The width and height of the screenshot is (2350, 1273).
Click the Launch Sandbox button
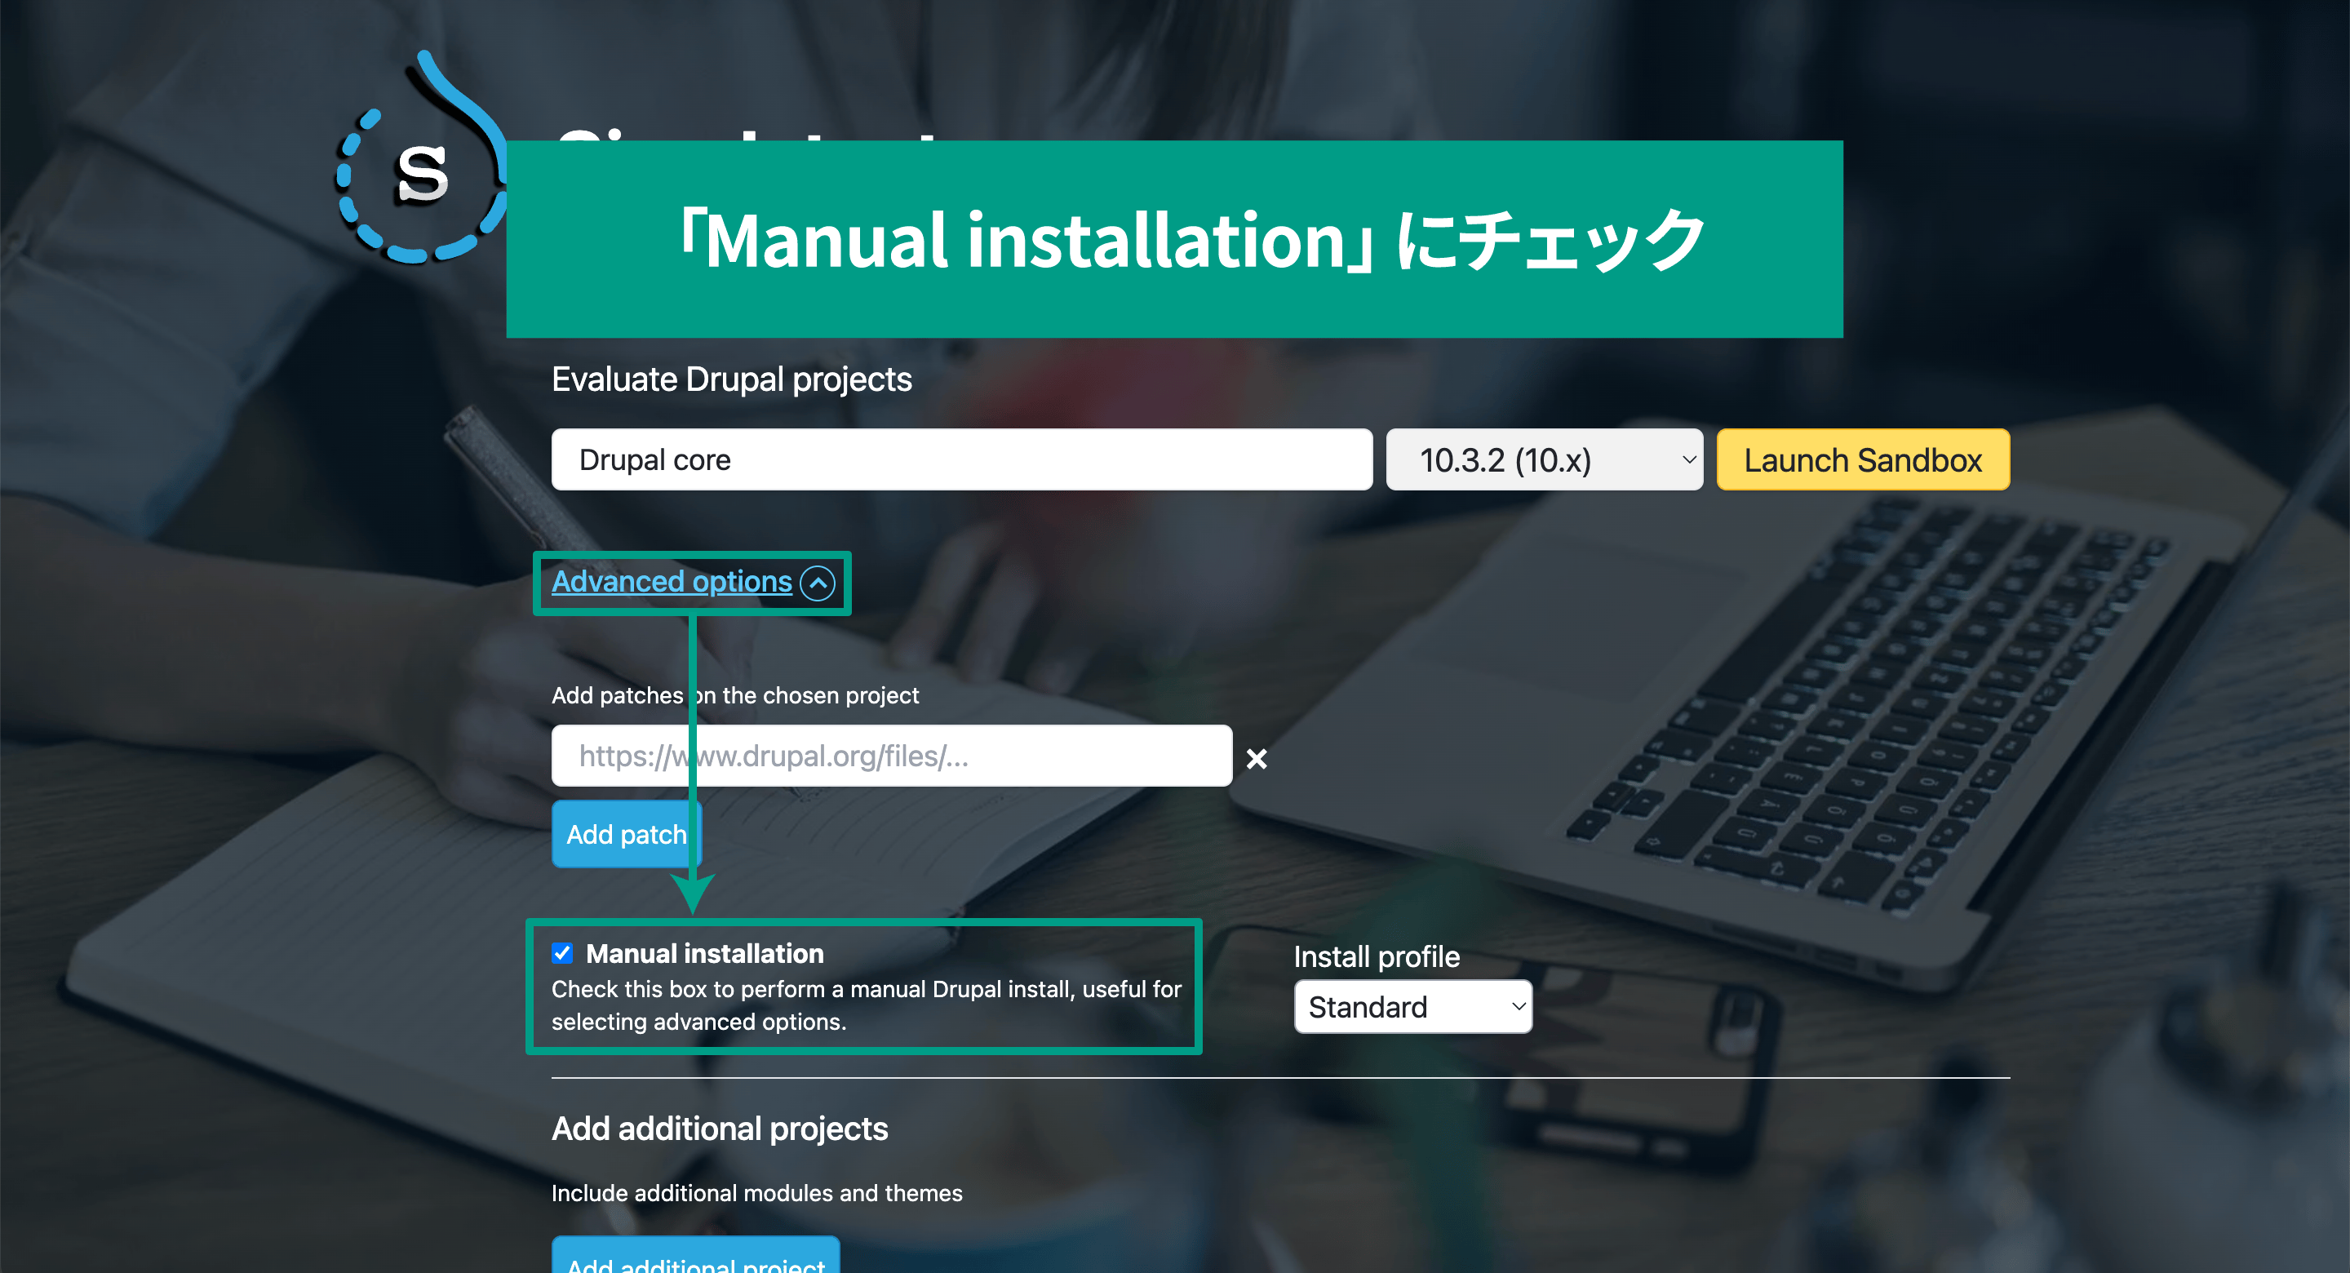1863,460
